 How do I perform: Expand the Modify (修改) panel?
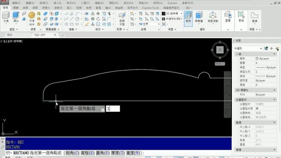click(x=99, y=29)
